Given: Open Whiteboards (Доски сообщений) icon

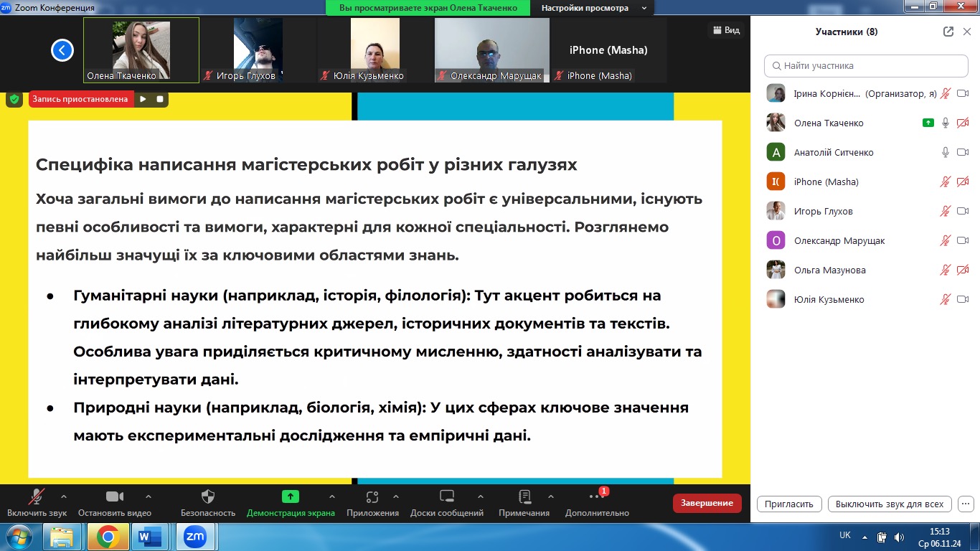Looking at the screenshot, I should click(446, 496).
